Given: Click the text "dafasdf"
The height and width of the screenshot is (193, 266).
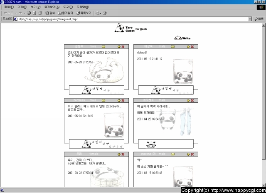Looking at the screenshot, I should click(142, 53).
